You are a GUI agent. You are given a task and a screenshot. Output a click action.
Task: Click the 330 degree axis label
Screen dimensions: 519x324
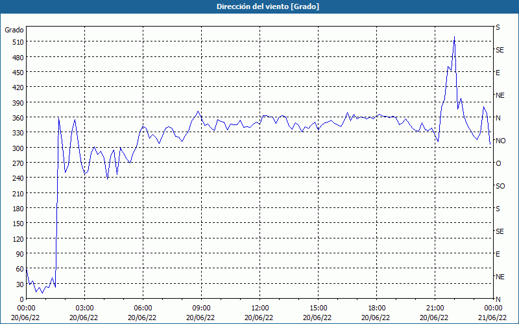tap(18, 133)
